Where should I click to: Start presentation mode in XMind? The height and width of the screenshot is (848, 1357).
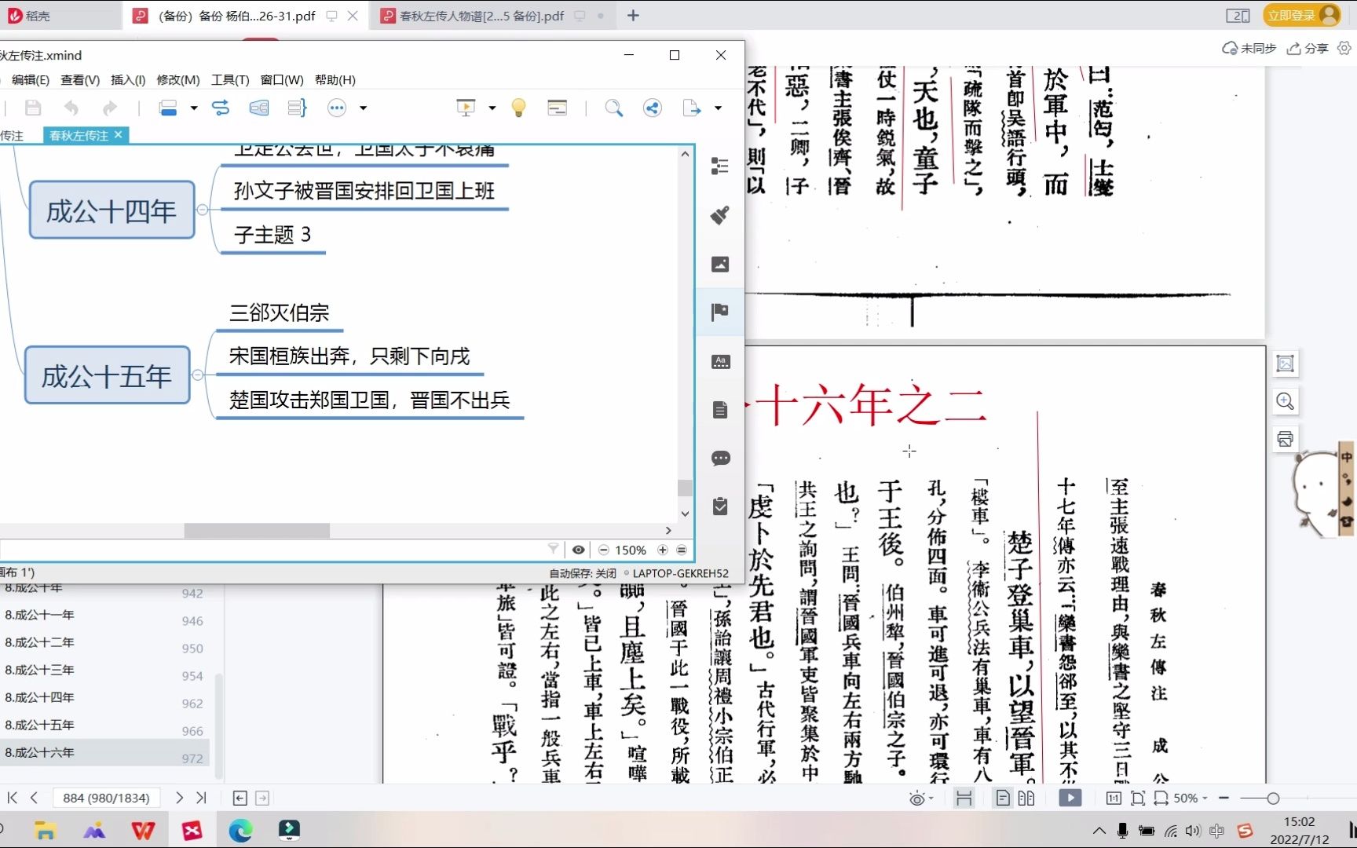coord(466,108)
